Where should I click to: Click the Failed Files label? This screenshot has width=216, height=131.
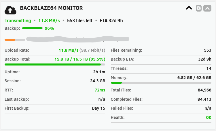122,108
